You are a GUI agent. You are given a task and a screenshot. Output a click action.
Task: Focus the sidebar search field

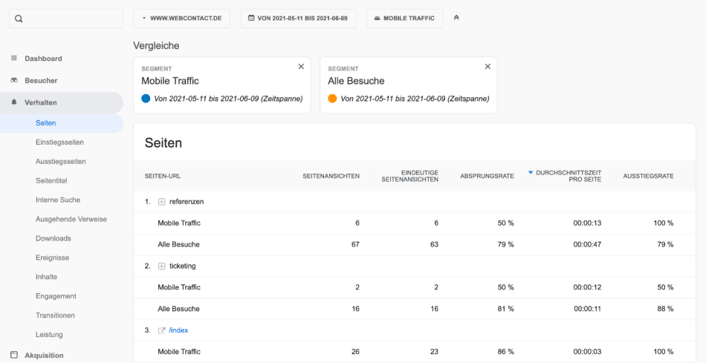coord(66,19)
